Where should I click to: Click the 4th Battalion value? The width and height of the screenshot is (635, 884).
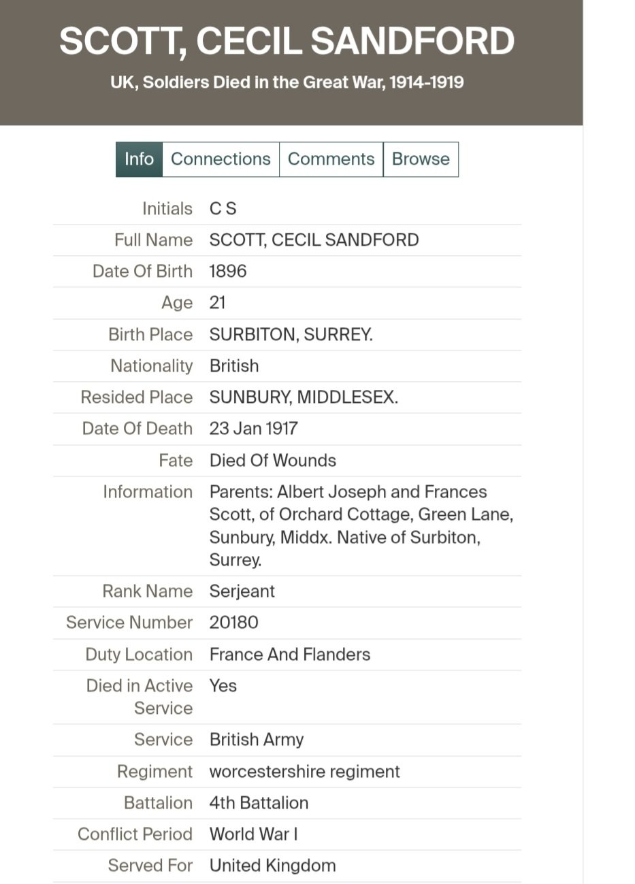point(259,802)
